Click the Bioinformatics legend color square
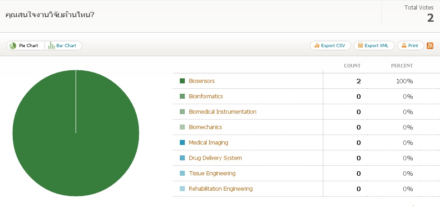The image size is (440, 207). pos(183,96)
